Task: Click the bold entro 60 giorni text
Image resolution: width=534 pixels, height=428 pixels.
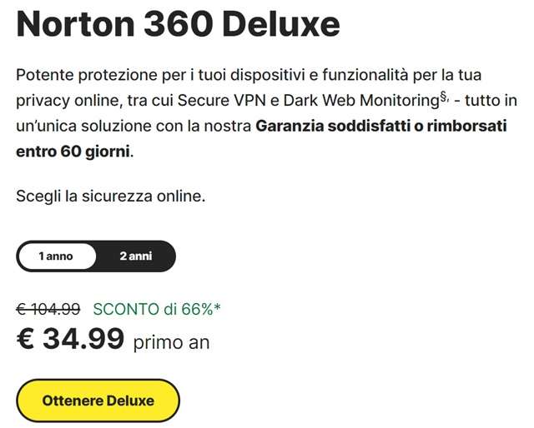Action: coord(73,153)
